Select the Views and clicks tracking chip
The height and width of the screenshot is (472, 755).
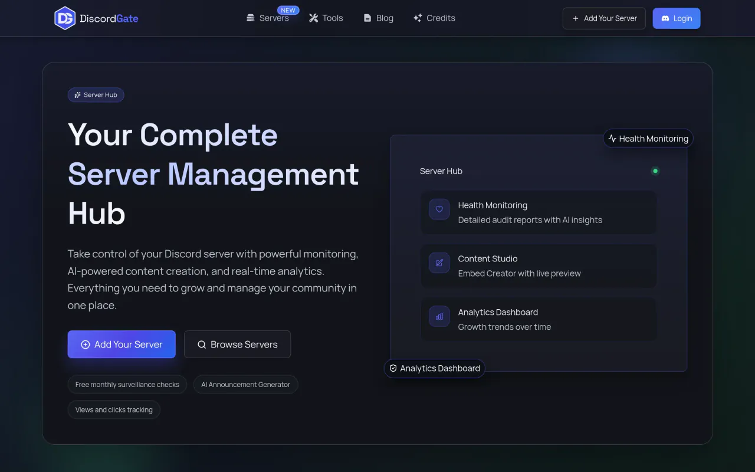pyautogui.click(x=114, y=410)
